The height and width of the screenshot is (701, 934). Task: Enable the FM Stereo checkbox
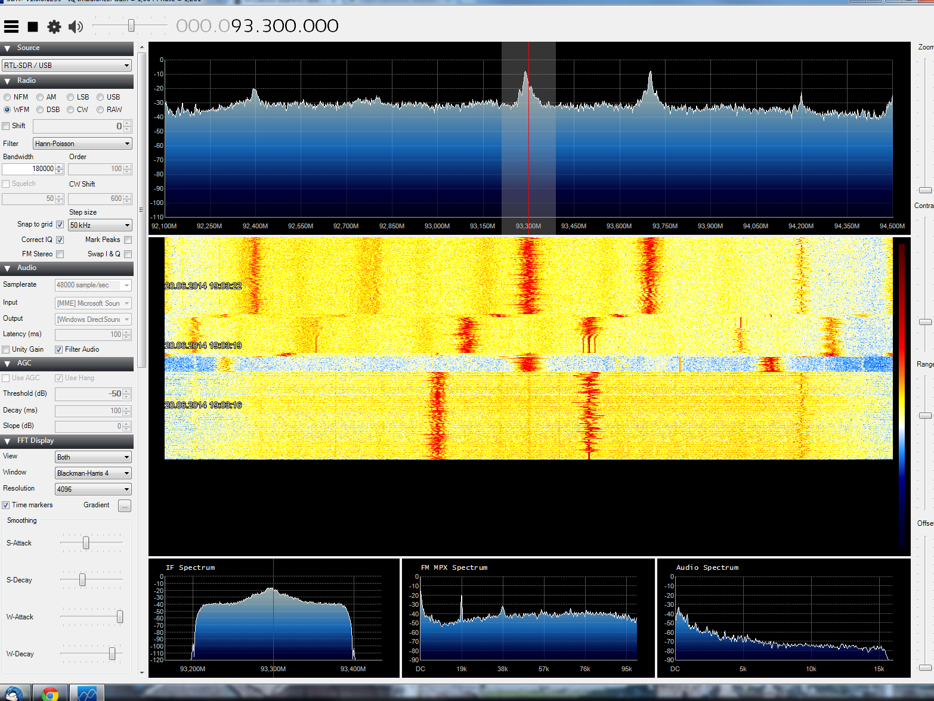click(60, 255)
